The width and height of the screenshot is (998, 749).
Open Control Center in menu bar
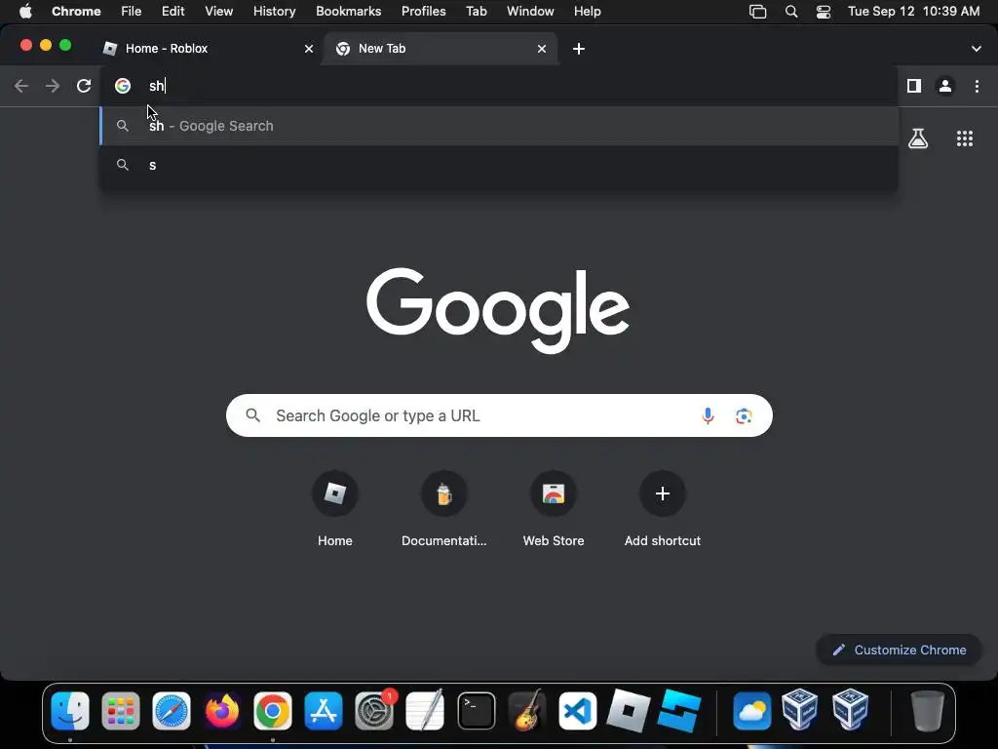[823, 12]
